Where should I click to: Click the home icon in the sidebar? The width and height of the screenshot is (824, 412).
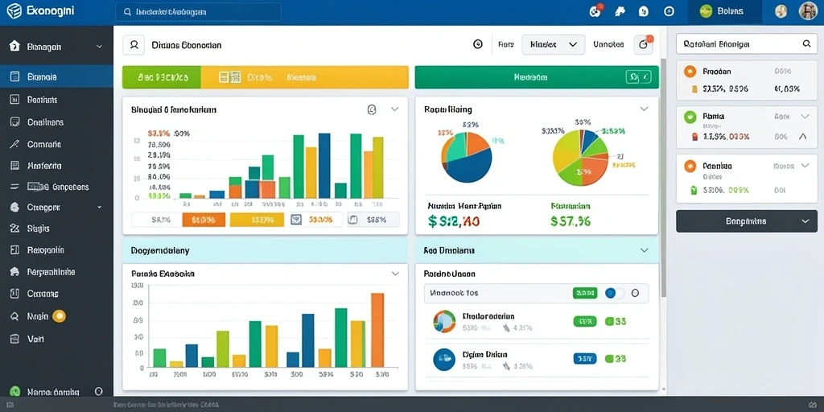[14, 46]
